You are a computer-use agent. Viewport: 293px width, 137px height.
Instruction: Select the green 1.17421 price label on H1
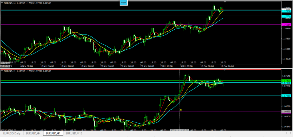coord(286,81)
